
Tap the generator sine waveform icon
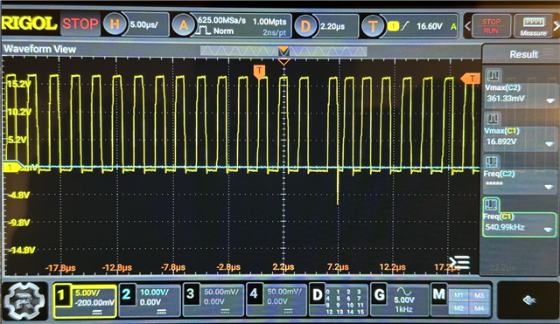(x=404, y=291)
